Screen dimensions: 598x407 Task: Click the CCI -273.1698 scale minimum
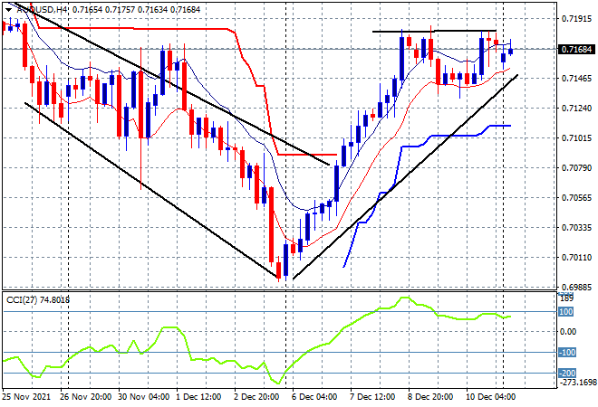[x=578, y=382]
